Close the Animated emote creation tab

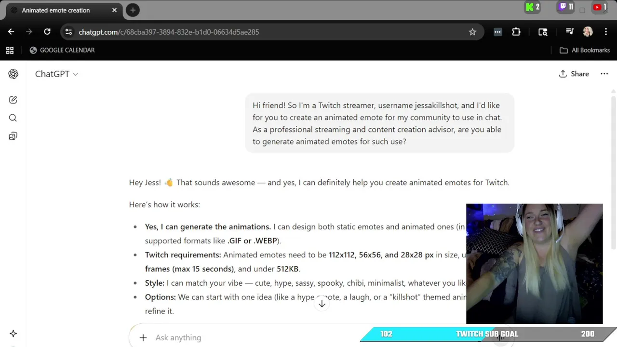pyautogui.click(x=114, y=10)
